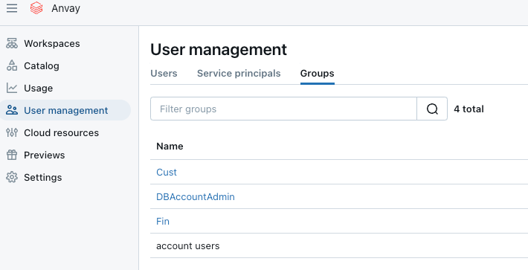Screen dimensions: 528x270
Task: Open Workspaces in the sidebar
Action: click(52, 43)
